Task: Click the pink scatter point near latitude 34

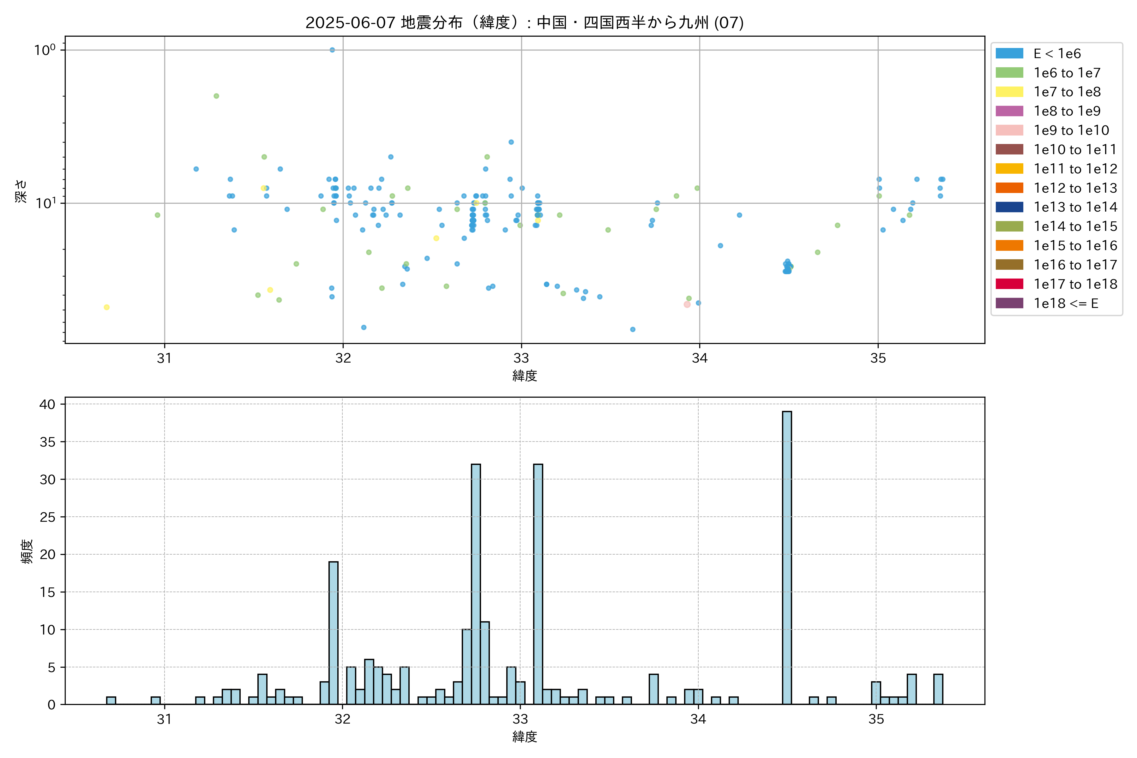Action: tap(687, 304)
